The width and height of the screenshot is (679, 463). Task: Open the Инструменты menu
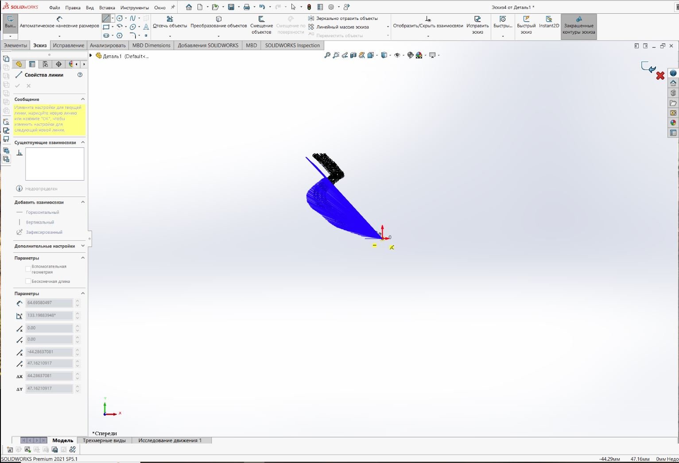click(x=135, y=8)
